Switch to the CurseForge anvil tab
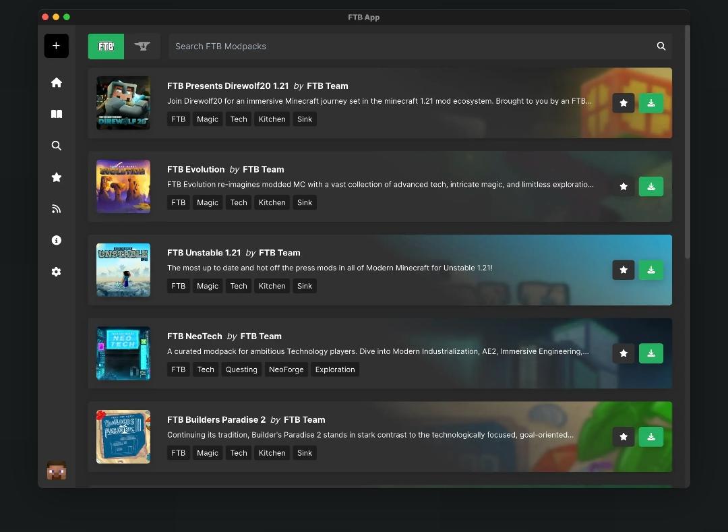The image size is (728, 532). click(x=142, y=47)
